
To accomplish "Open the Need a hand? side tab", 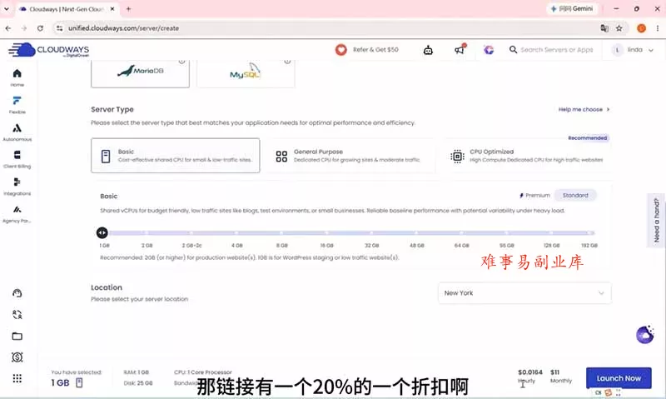I will 656,220.
